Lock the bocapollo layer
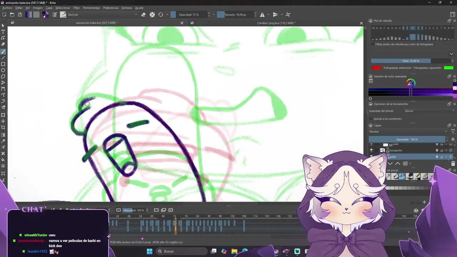Screen dimensions: 457x257 tap(441, 150)
